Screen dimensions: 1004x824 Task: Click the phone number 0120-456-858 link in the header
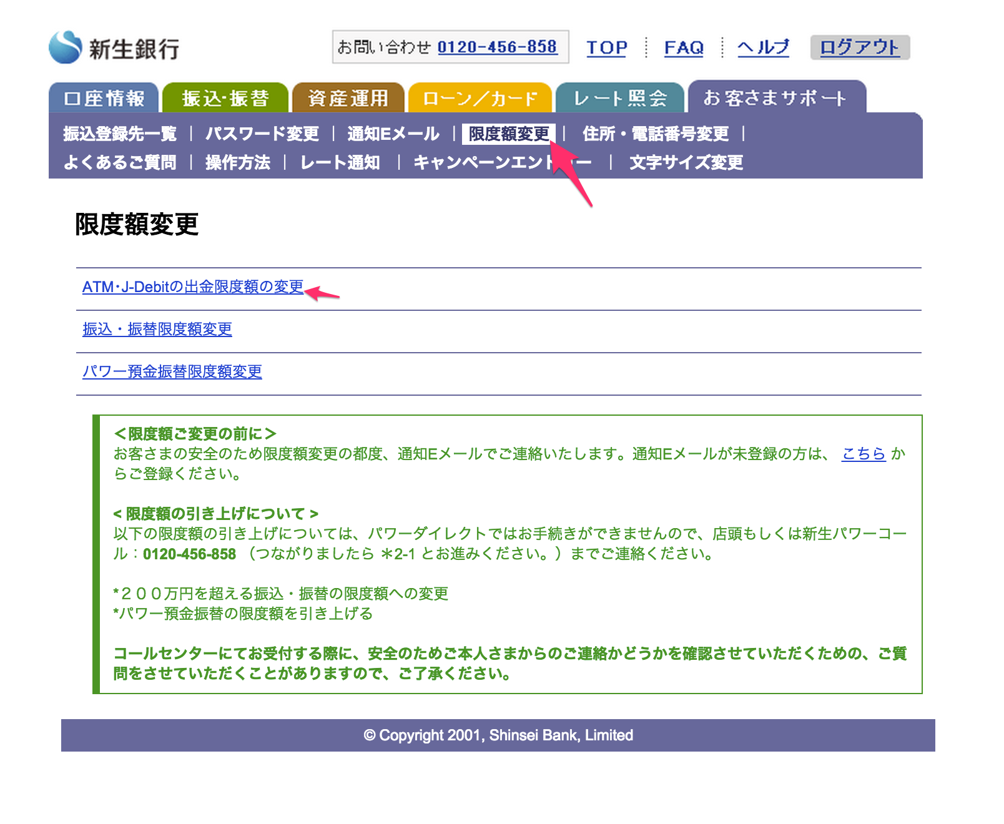[497, 47]
